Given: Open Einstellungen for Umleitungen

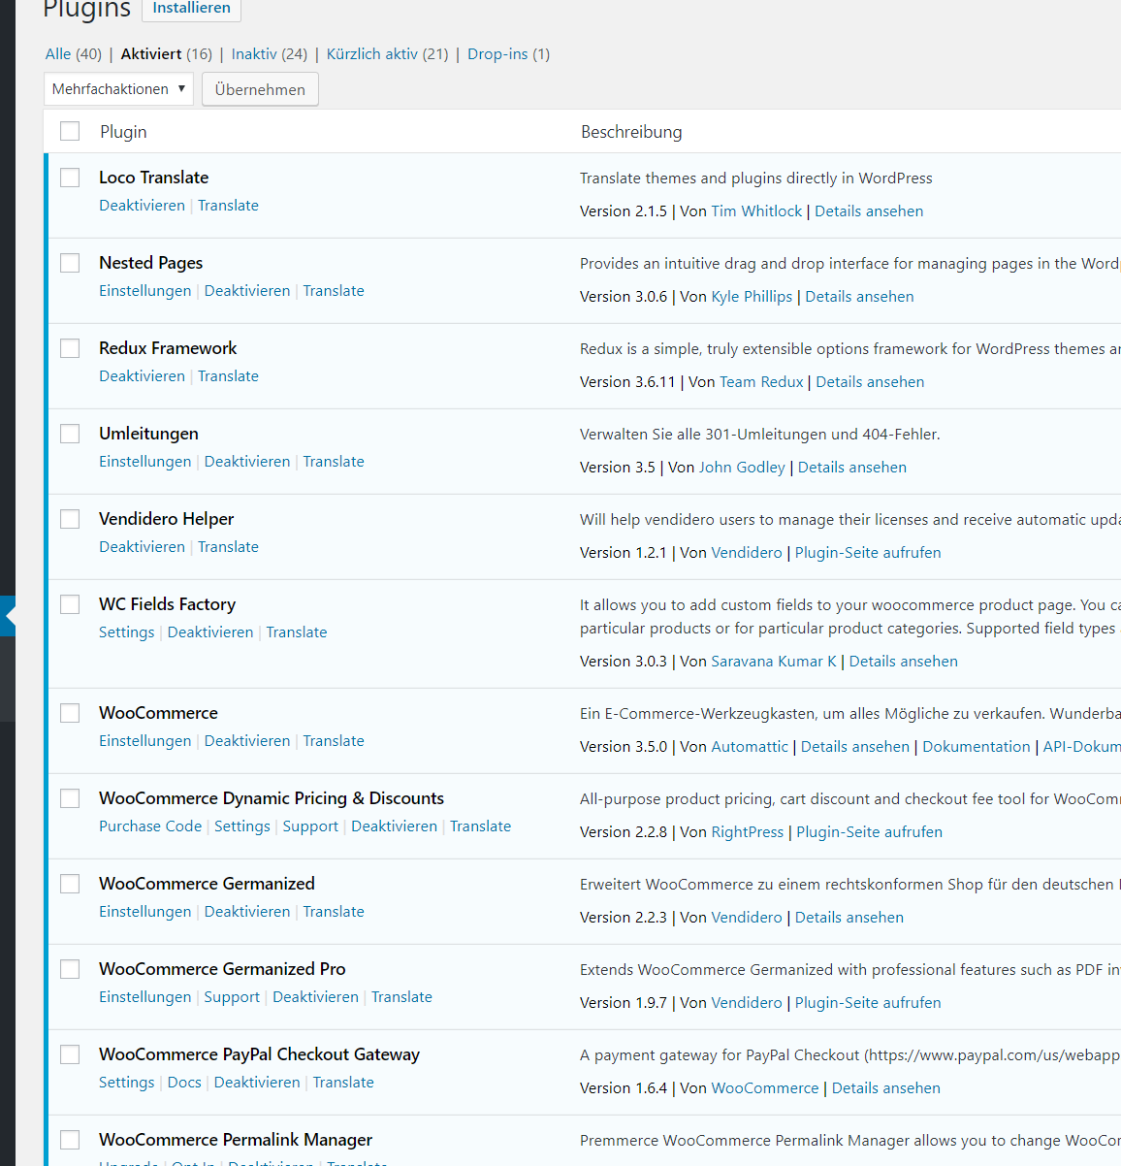Looking at the screenshot, I should (145, 462).
